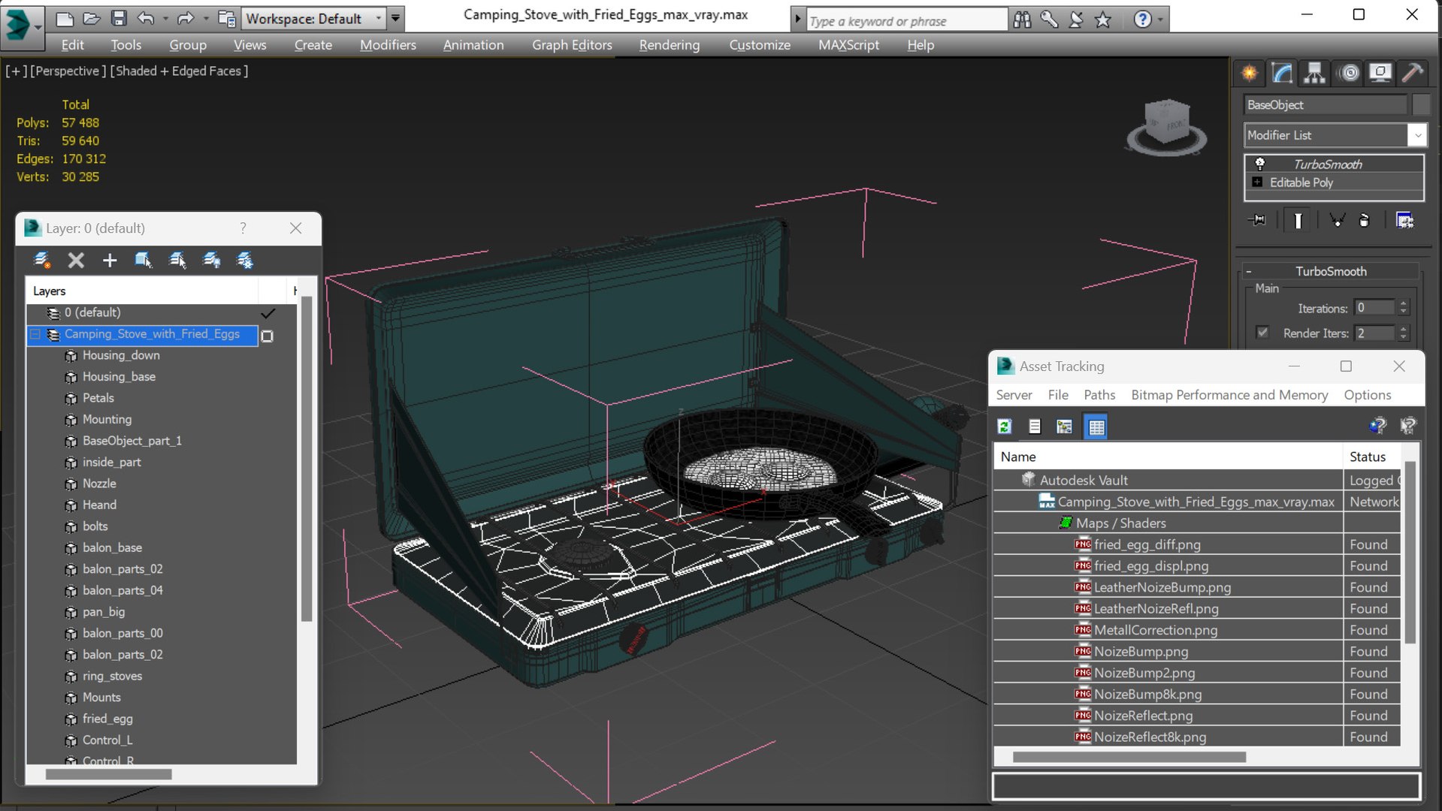The width and height of the screenshot is (1442, 811).
Task: Collapse the Camping_Stove_with_Fried_Eggs layer tree
Action: (36, 334)
